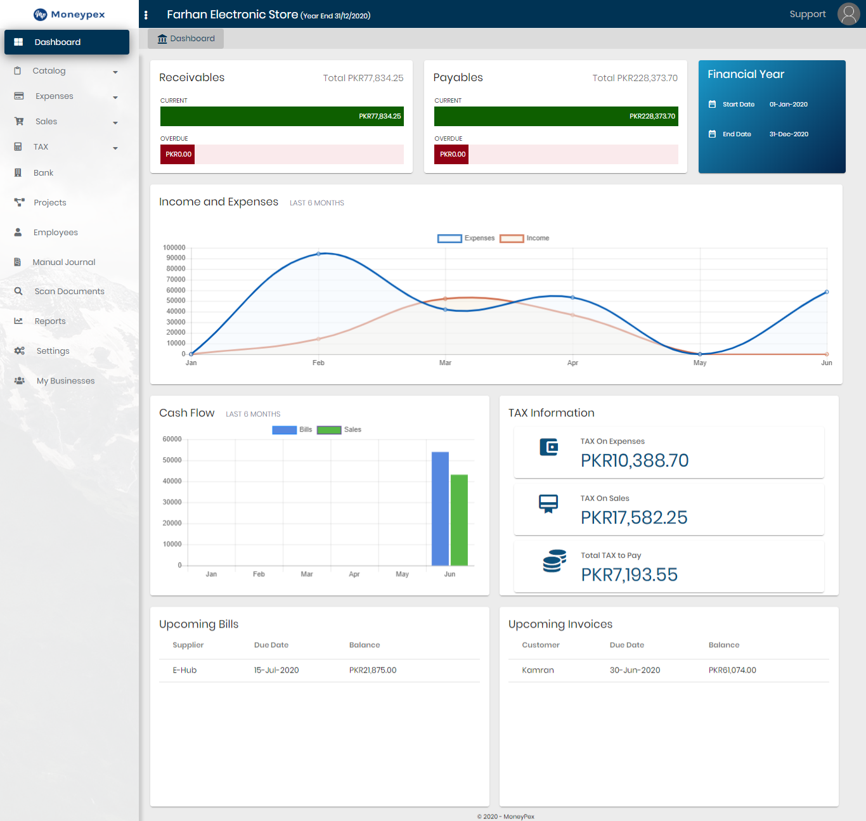The height and width of the screenshot is (821, 866).
Task: Select the Dashboard breadcrumb tab
Action: click(x=186, y=39)
